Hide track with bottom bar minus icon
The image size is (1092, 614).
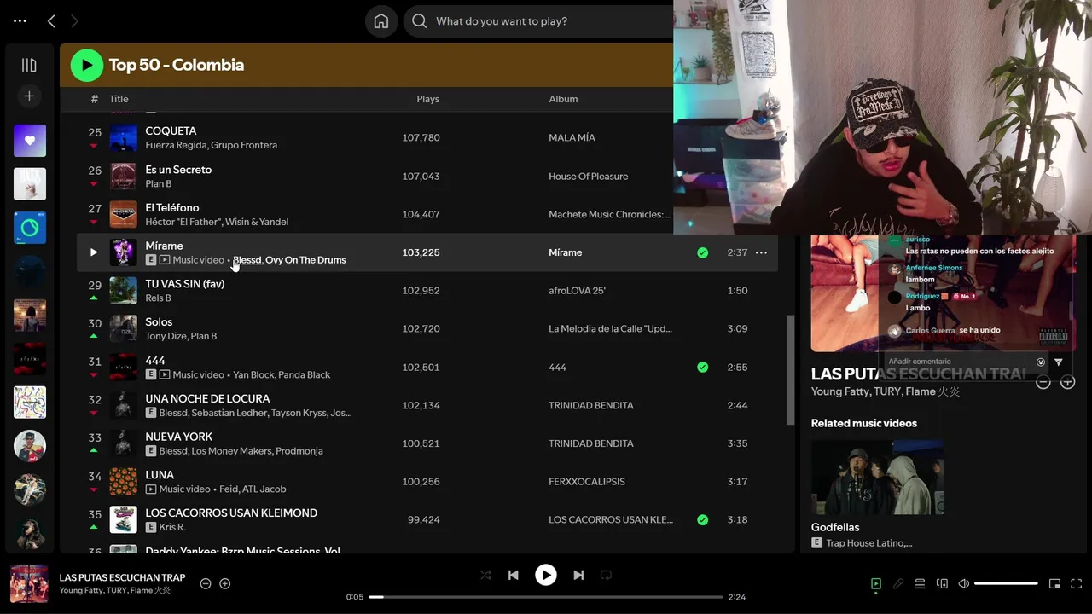206,584
